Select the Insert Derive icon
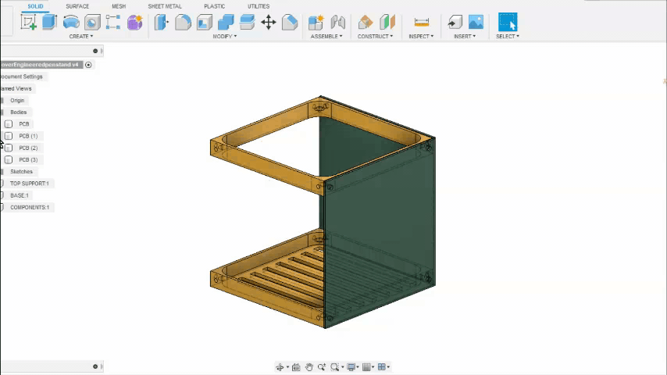667x375 pixels. coord(455,22)
